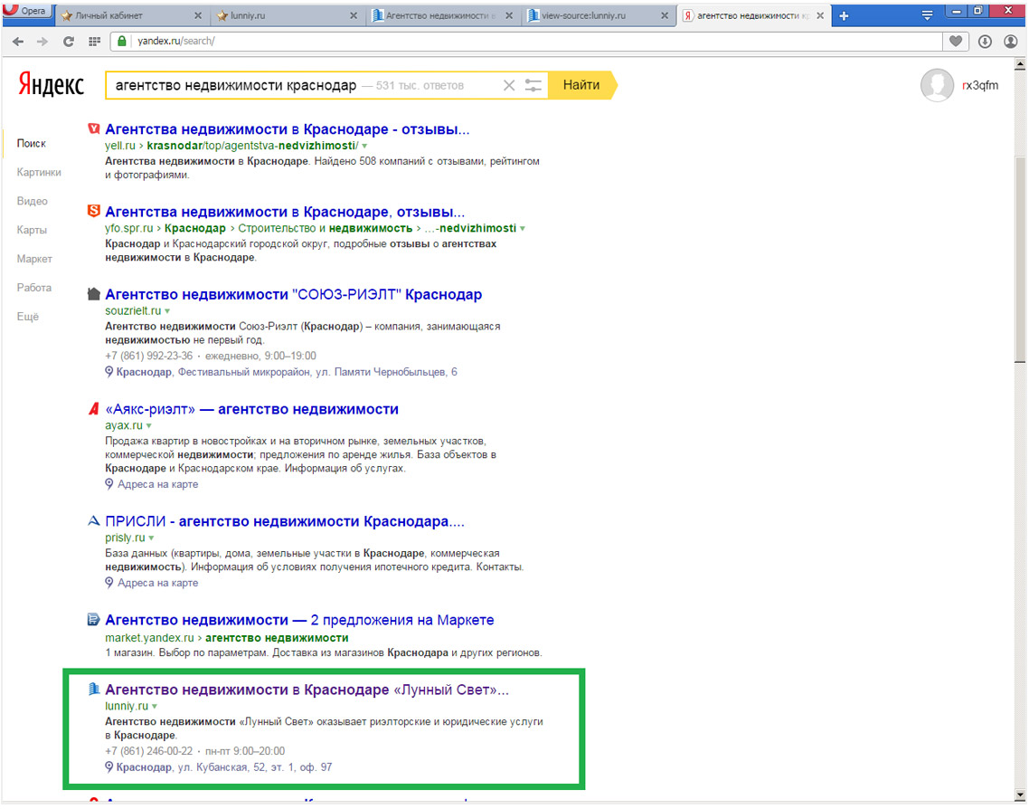Select Маркет in sidebar

34,259
